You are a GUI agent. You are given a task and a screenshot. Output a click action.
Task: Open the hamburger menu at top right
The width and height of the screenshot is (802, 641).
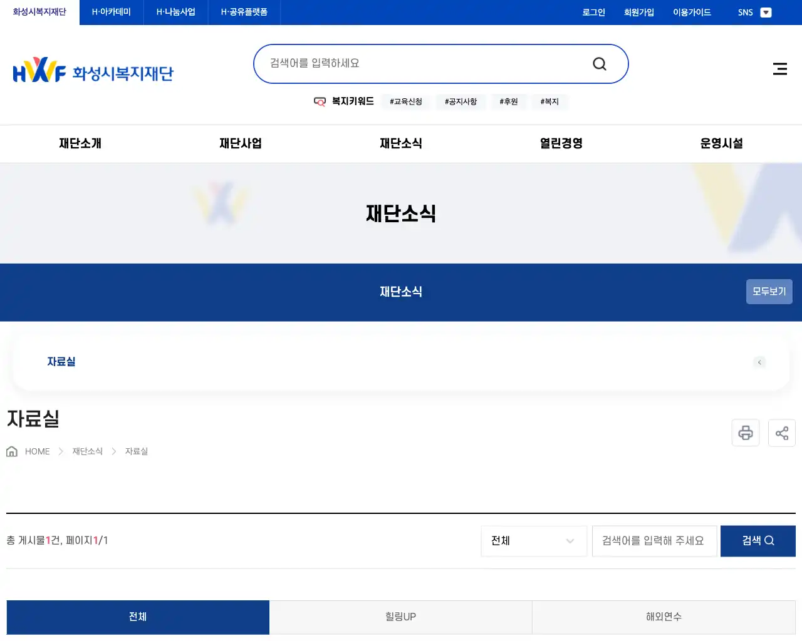[x=779, y=69]
